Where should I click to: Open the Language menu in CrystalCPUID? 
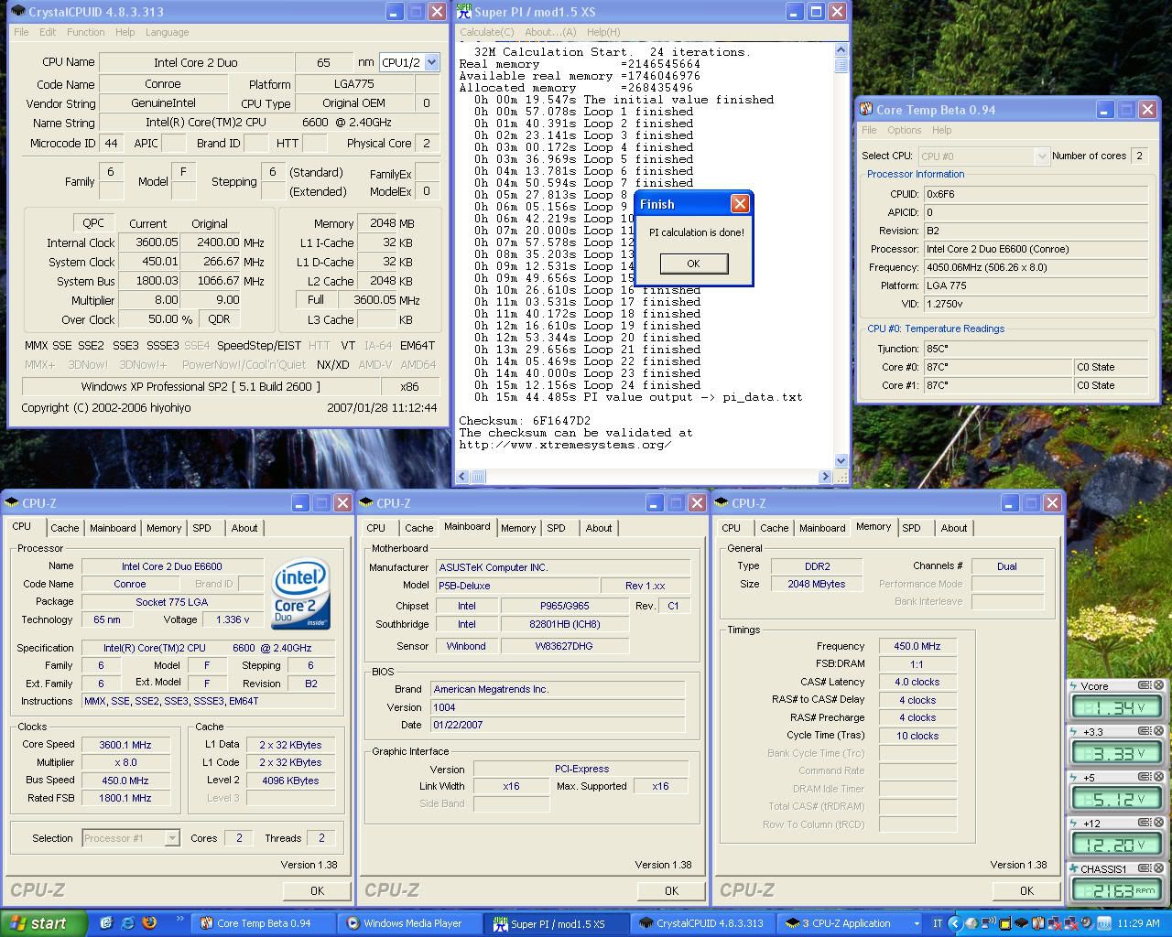(x=167, y=32)
